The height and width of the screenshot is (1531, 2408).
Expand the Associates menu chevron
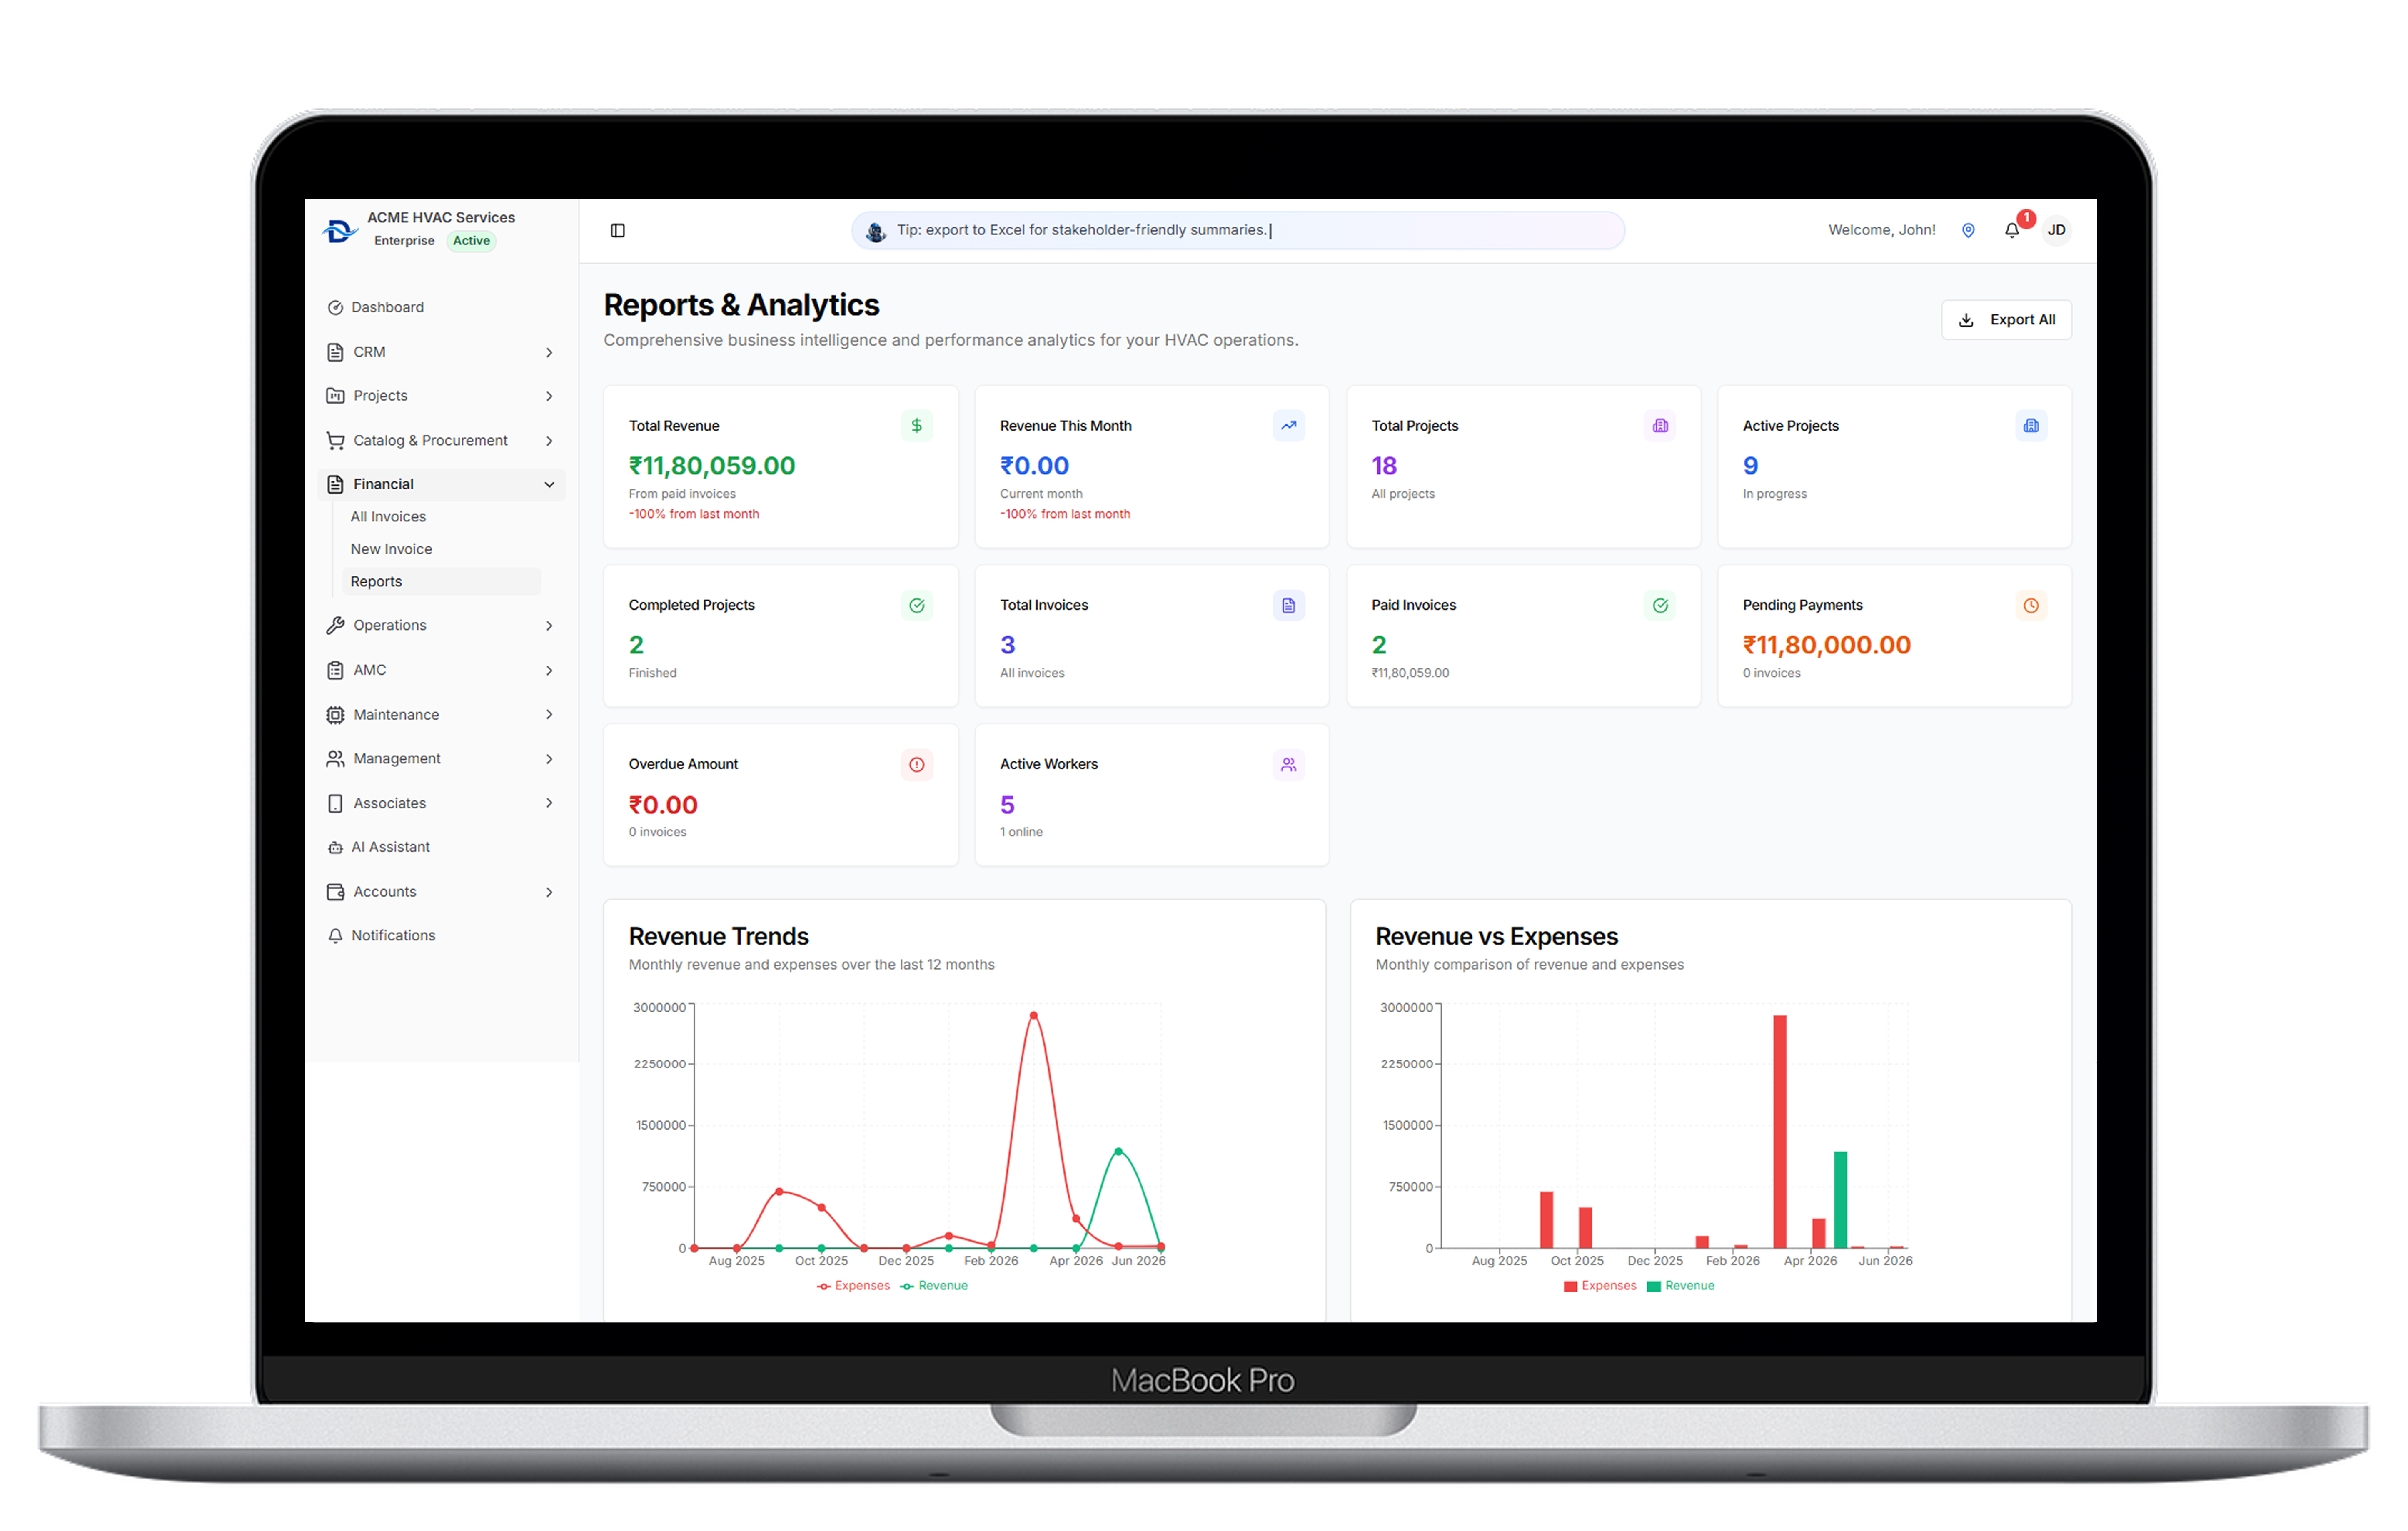(549, 803)
